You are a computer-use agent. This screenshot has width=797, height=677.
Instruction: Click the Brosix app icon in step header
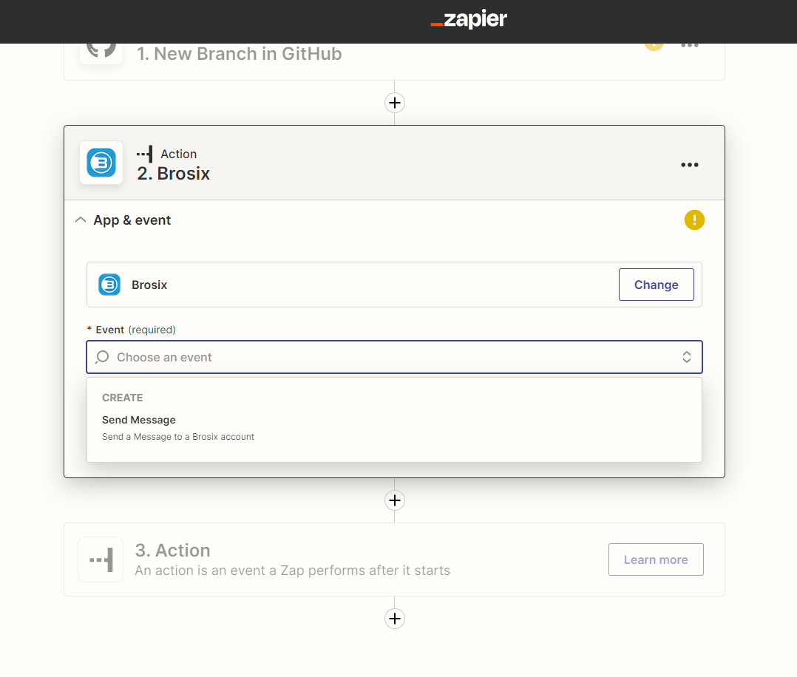point(101,163)
